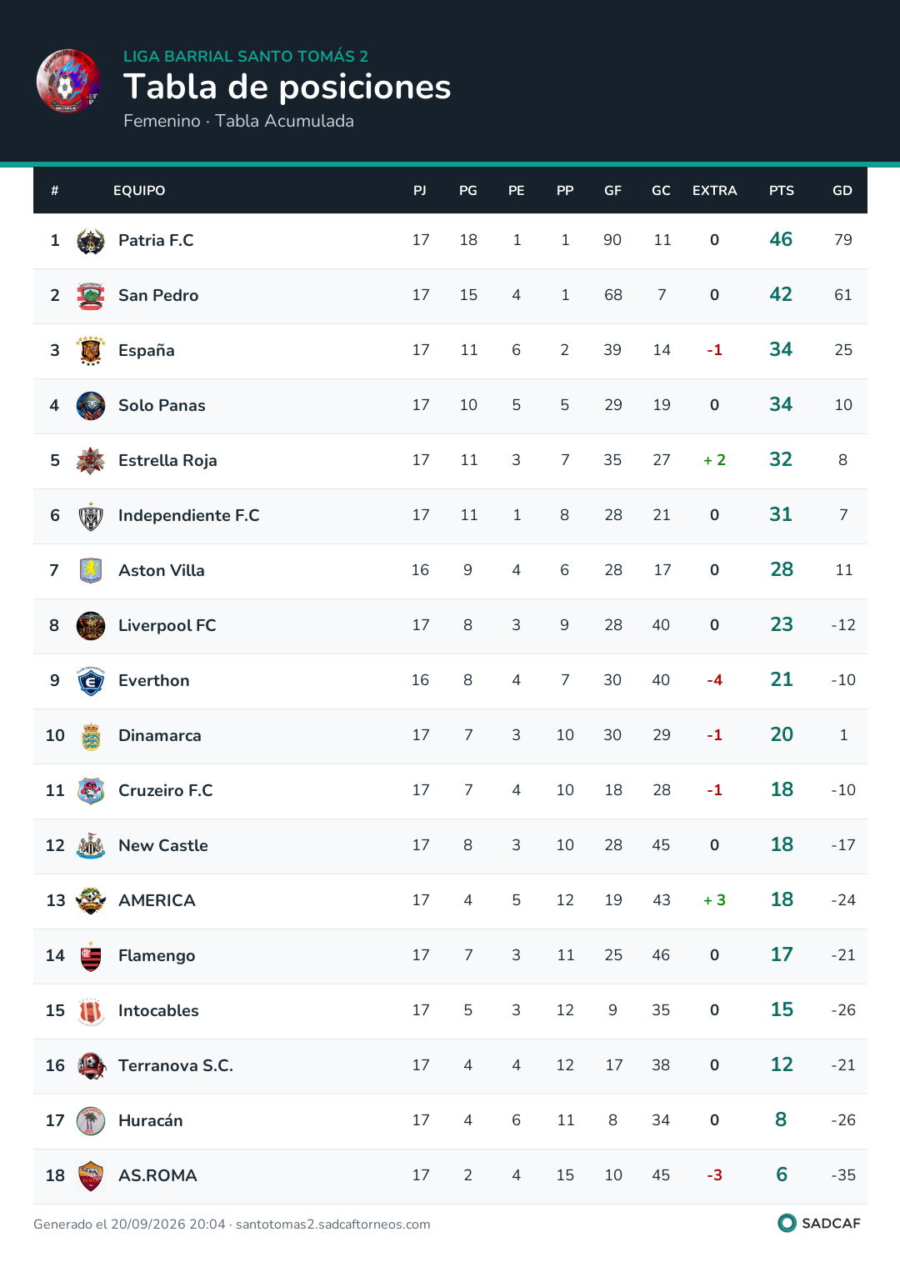Click the Estrella Roja star logo
This screenshot has width=900, height=1267.
point(91,461)
